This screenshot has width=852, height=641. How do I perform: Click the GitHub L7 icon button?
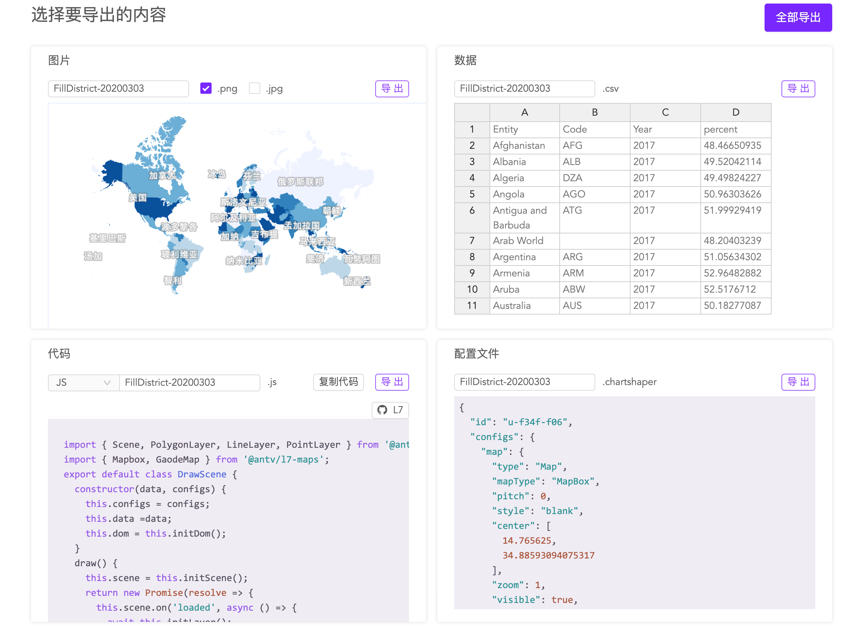tap(390, 410)
